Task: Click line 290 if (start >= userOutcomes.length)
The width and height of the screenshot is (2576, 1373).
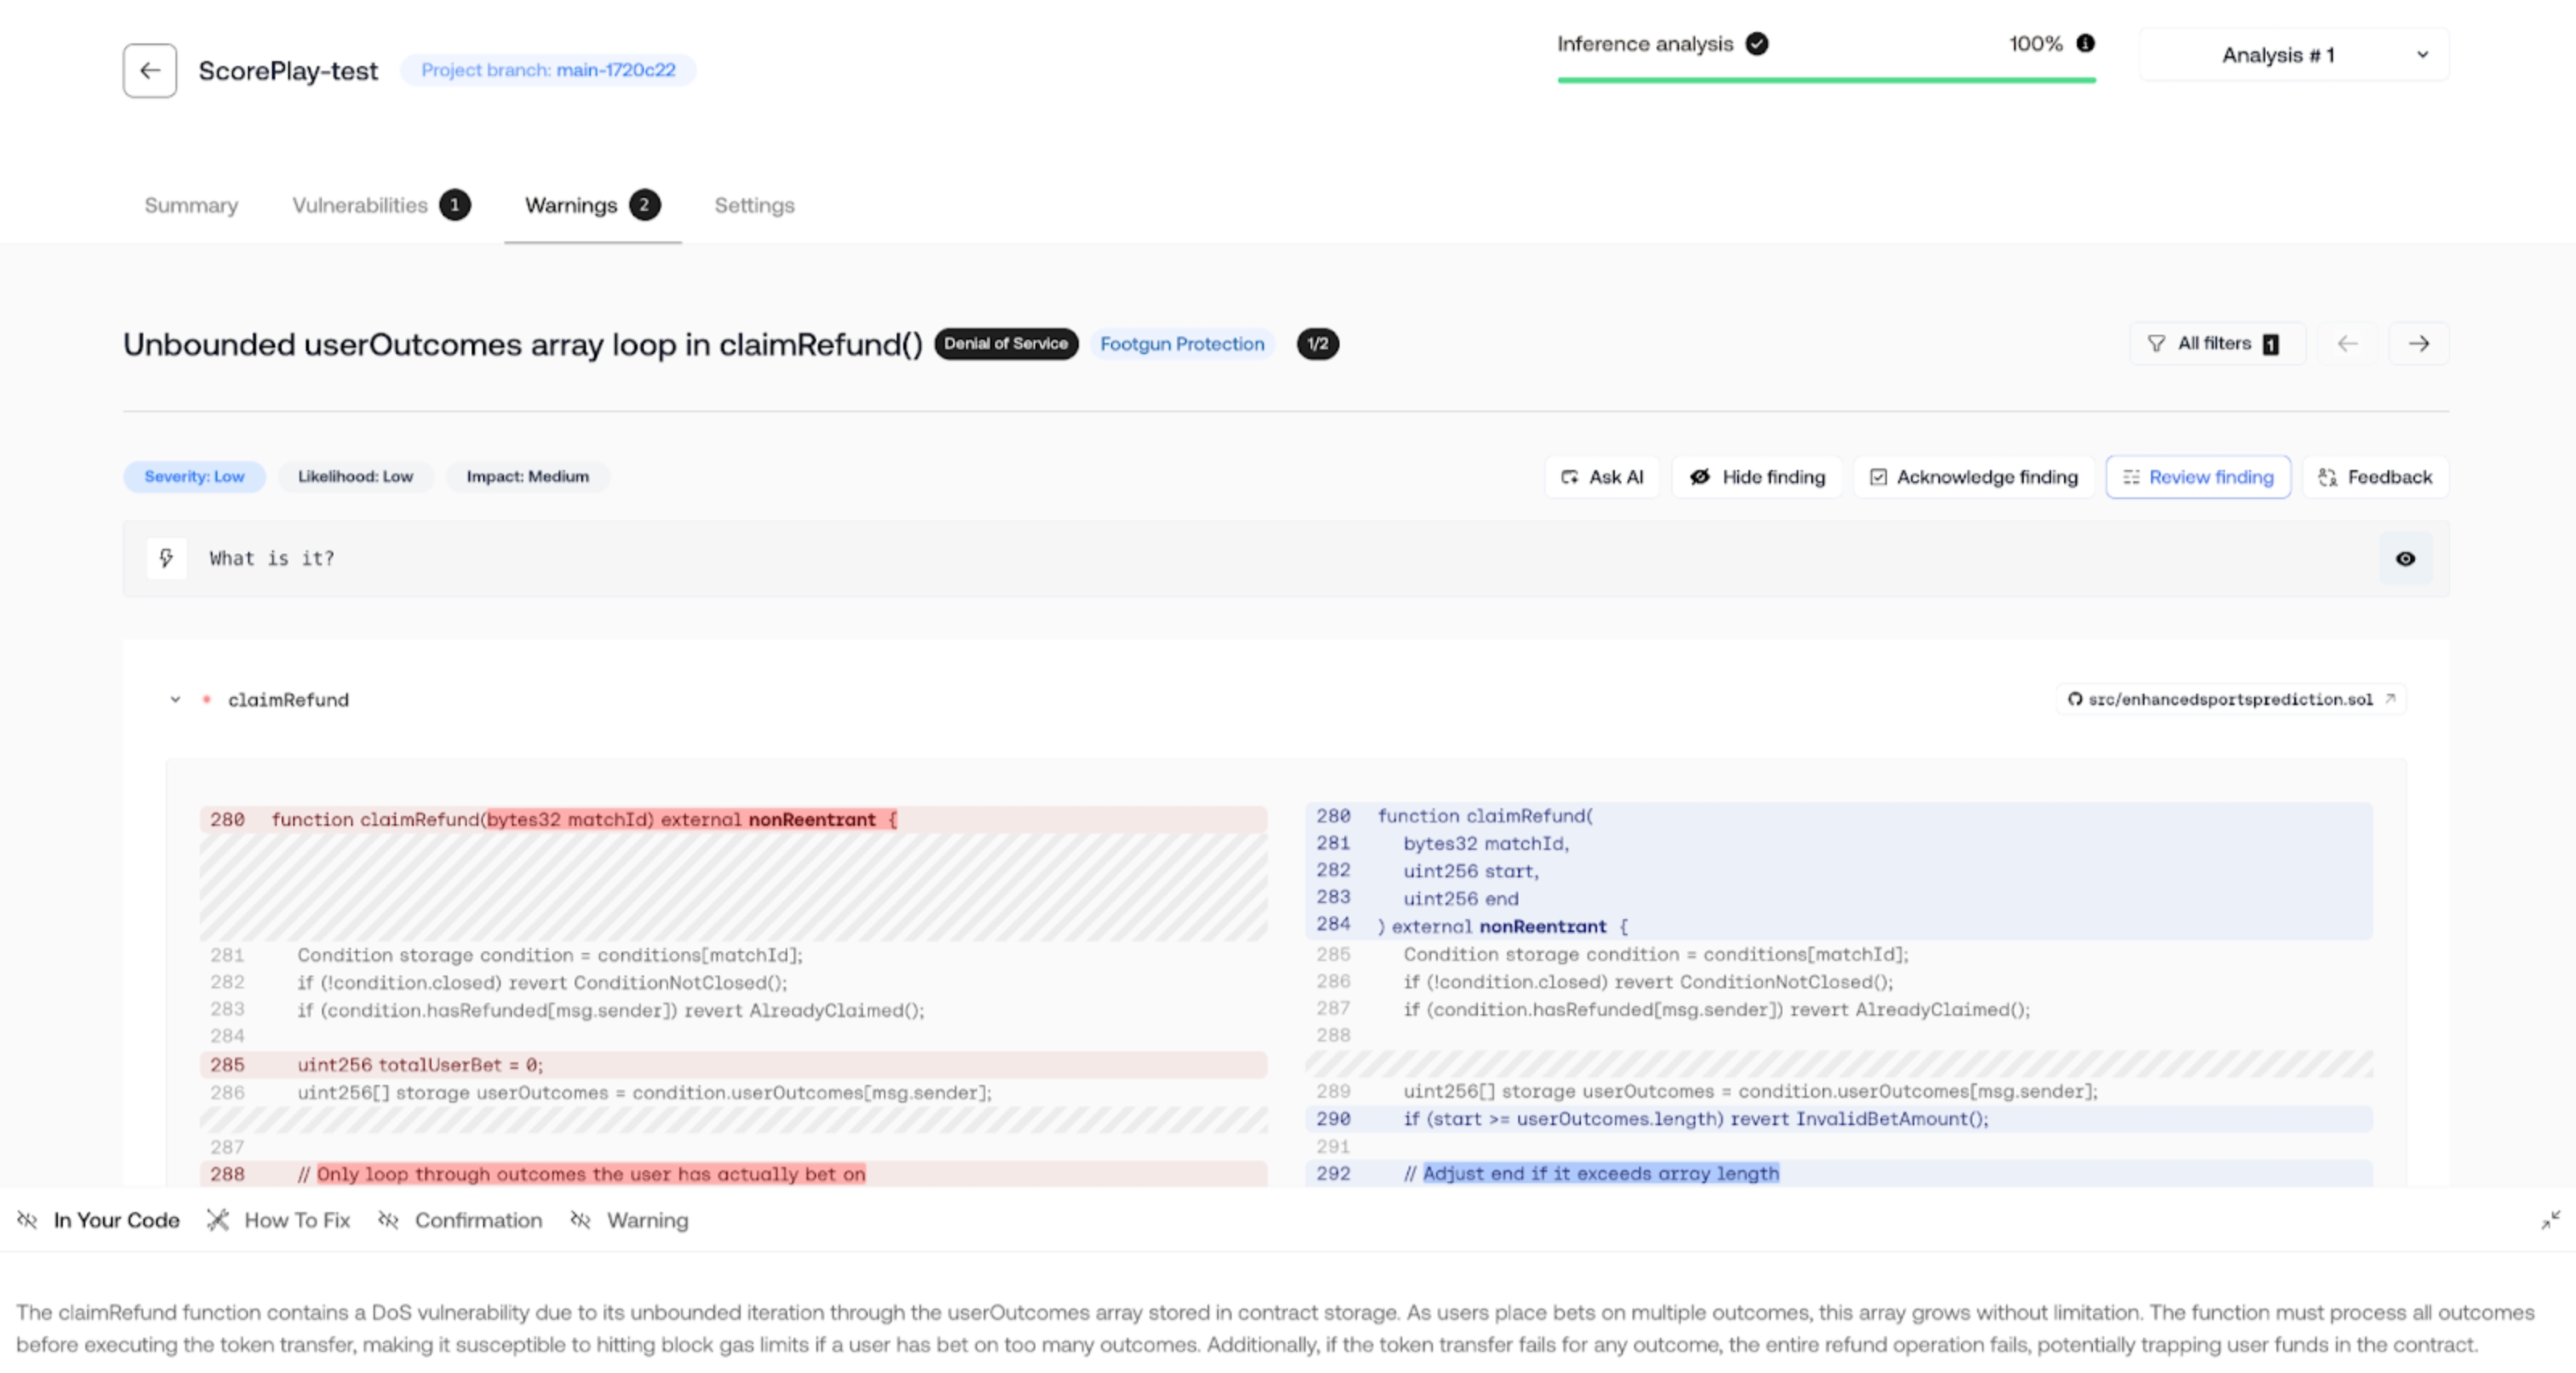Action: [x=1838, y=1118]
